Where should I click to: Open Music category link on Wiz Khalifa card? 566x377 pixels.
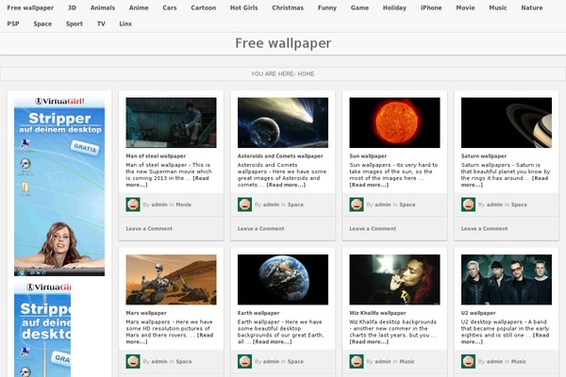click(x=407, y=362)
